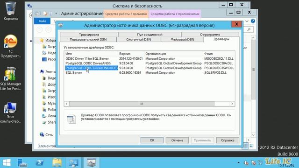
Task: Click the Избранное star icon in sidebar
Action: 42,40
